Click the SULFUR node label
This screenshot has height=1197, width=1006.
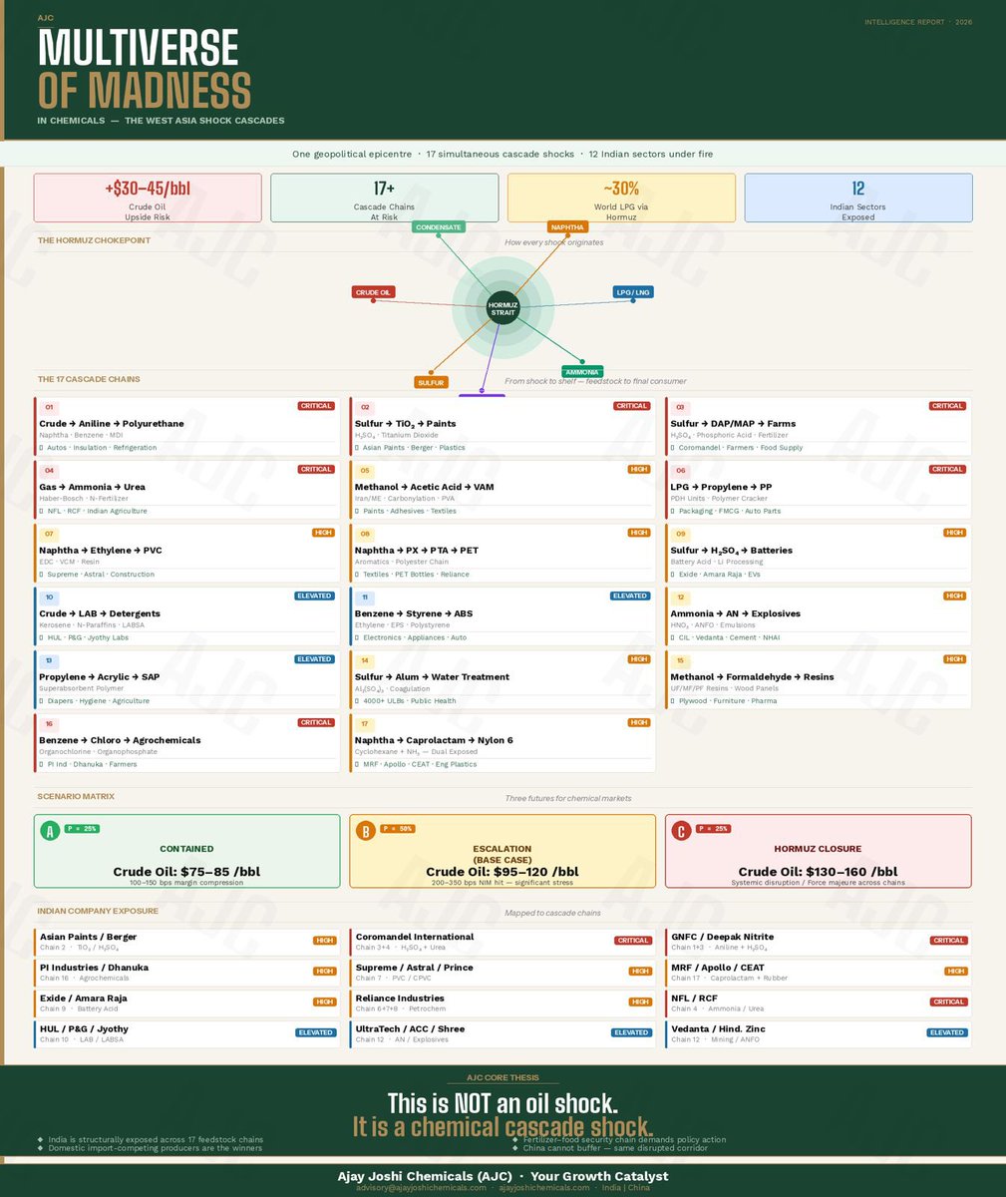[431, 382]
